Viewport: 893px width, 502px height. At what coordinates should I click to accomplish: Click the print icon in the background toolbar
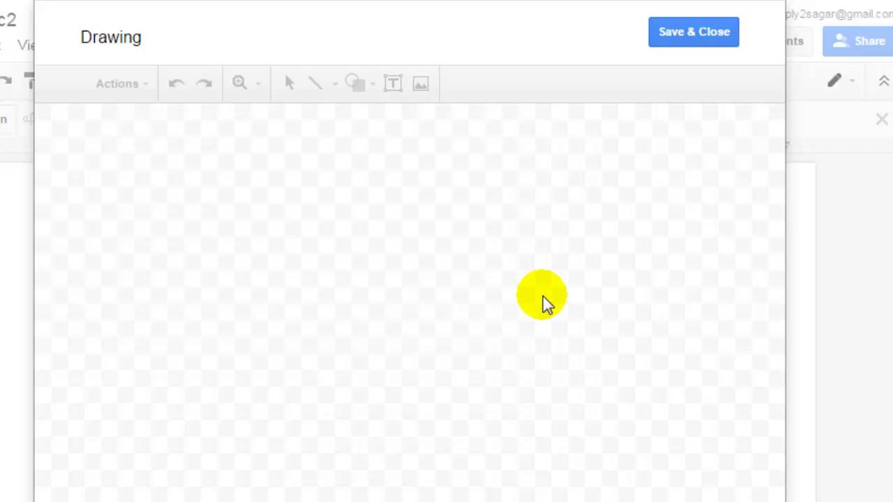[31, 82]
